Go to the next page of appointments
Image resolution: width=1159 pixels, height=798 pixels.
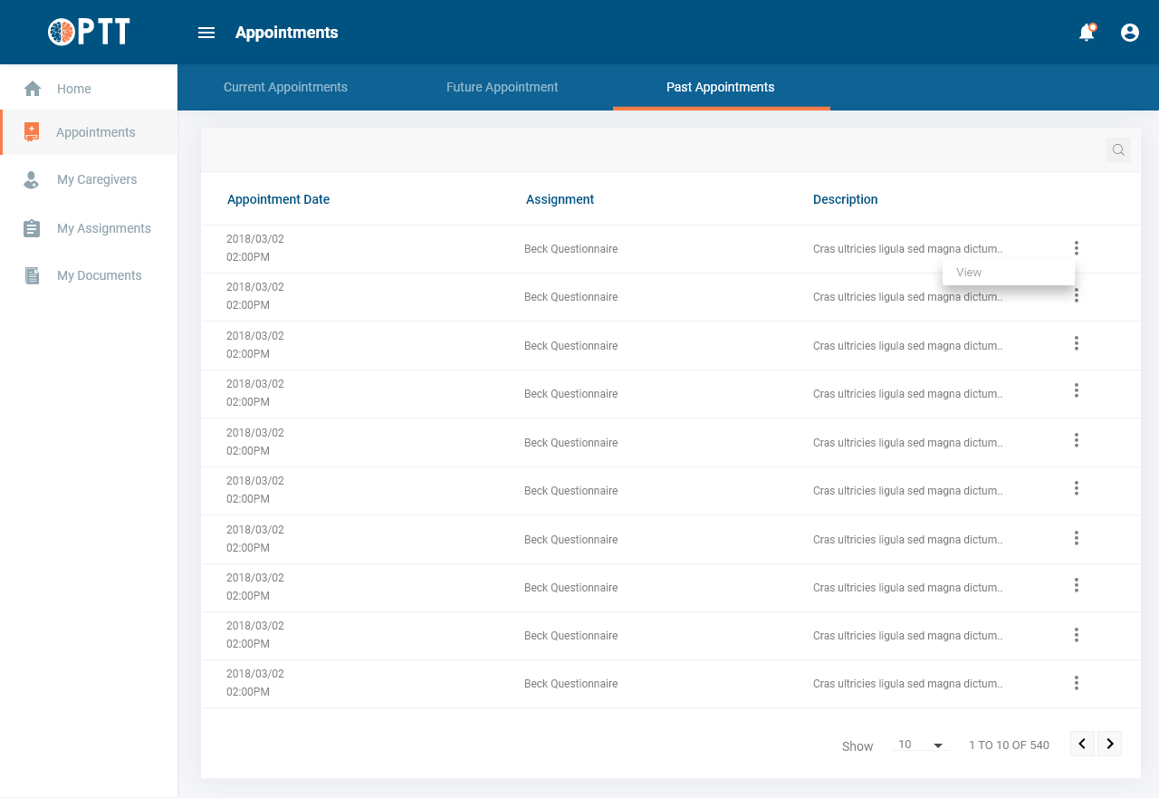(1110, 744)
